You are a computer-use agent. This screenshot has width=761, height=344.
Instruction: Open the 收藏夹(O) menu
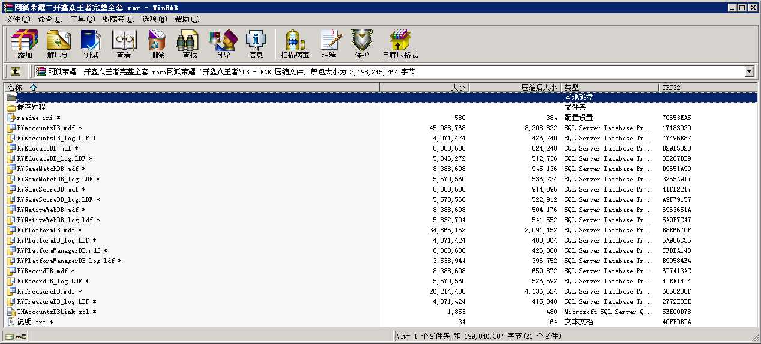[x=118, y=19]
